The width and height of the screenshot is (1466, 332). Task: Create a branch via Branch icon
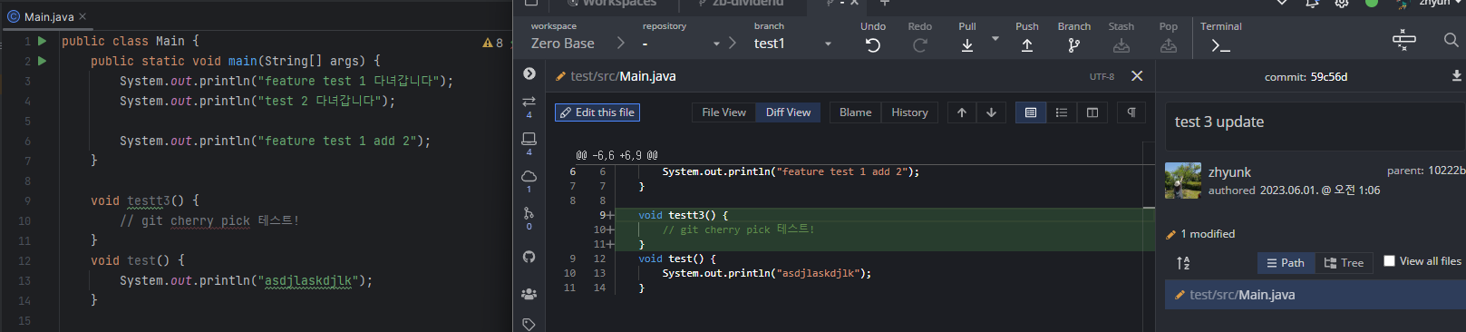coord(1074,45)
